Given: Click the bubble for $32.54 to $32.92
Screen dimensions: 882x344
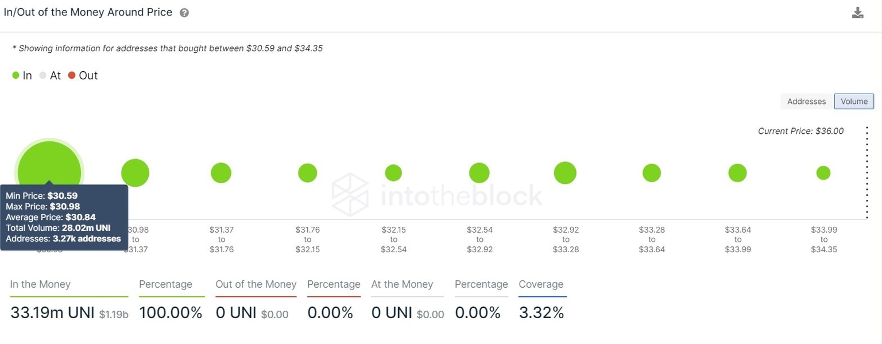Looking at the screenshot, I should [479, 173].
